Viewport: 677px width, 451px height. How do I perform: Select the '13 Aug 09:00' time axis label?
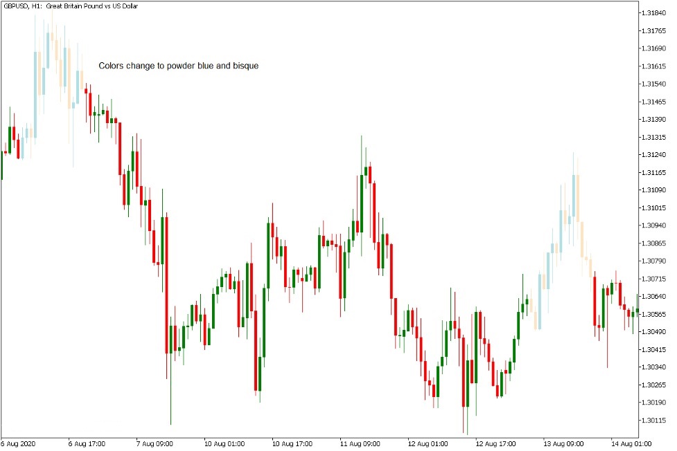pos(563,443)
